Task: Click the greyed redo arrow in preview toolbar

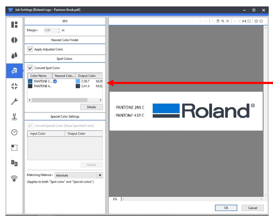Action: [206, 21]
